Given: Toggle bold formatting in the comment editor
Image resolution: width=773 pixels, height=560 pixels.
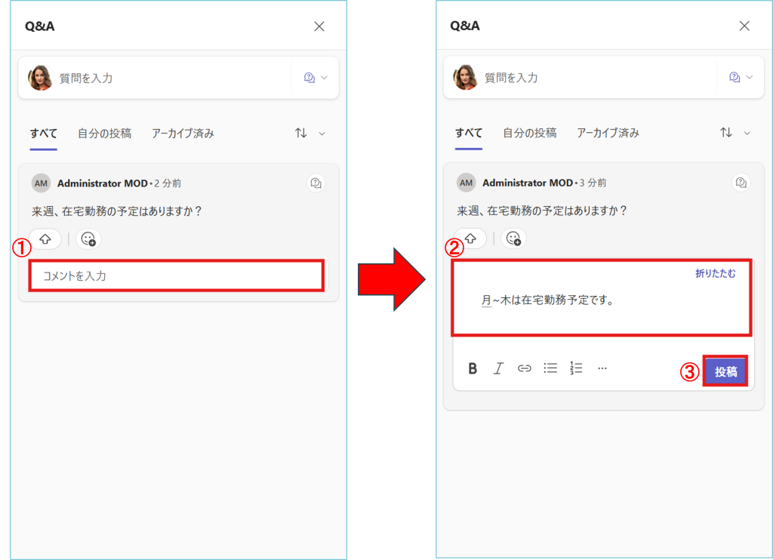Looking at the screenshot, I should click(473, 368).
